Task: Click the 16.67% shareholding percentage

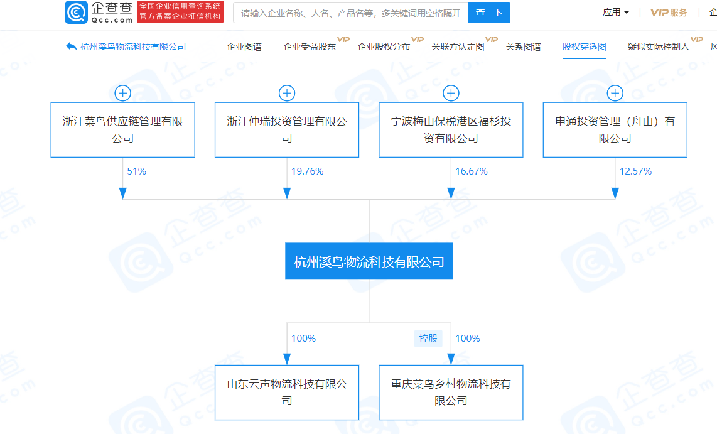Action: [x=472, y=171]
